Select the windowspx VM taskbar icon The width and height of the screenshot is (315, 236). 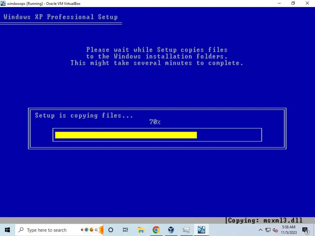[201, 230]
